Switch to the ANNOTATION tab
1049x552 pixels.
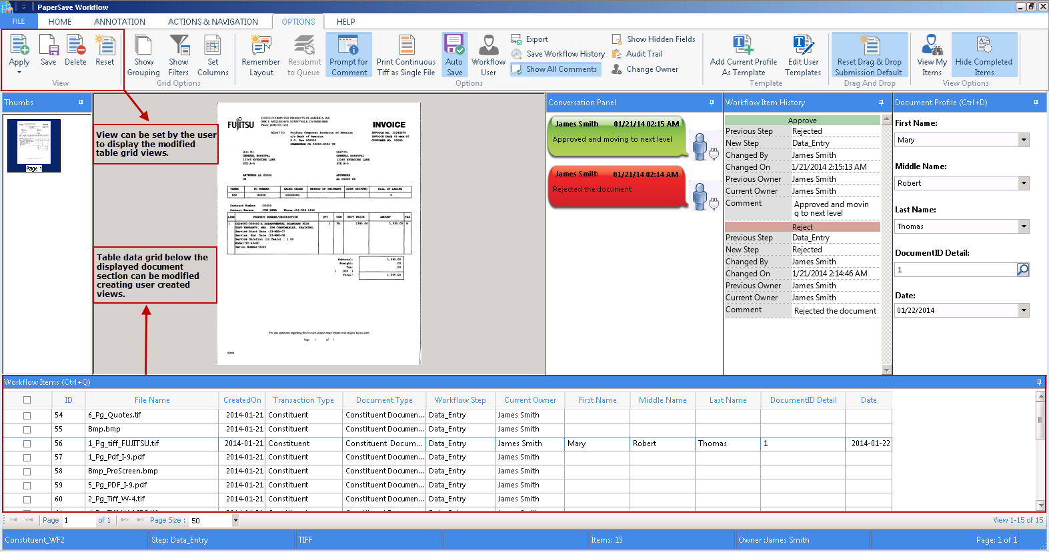pyautogui.click(x=119, y=21)
